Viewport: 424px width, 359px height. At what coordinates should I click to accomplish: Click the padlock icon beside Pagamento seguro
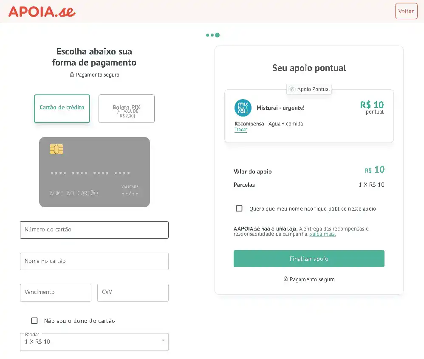[71, 74]
